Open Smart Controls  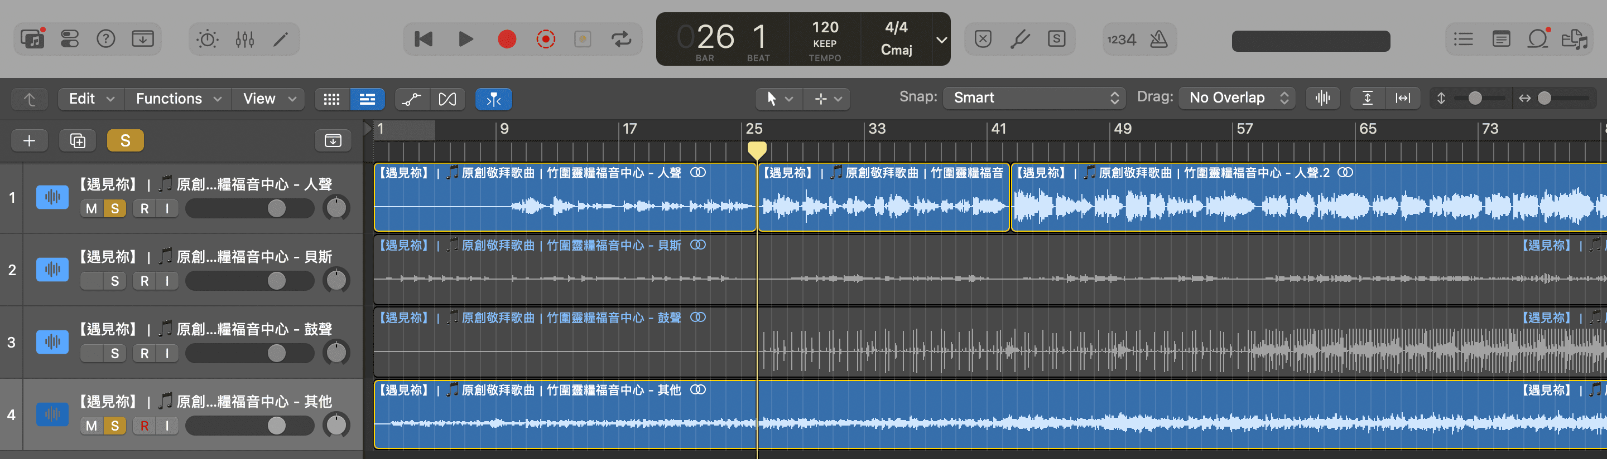(207, 39)
